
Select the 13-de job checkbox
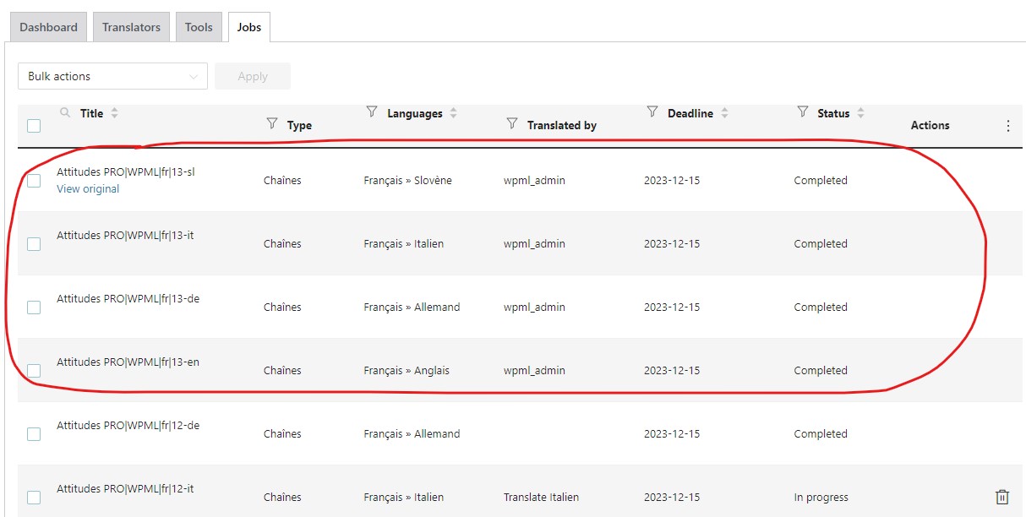pos(34,307)
